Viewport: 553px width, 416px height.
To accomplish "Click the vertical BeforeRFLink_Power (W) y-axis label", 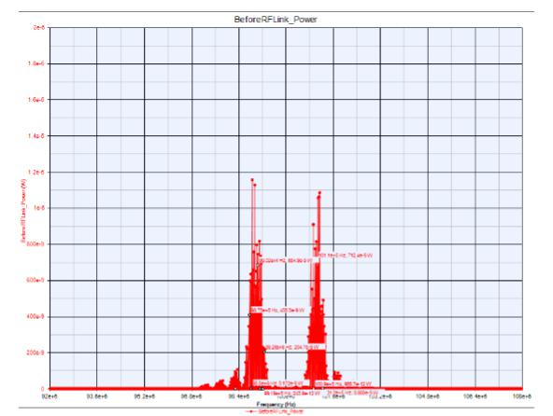I will [x=23, y=210].
